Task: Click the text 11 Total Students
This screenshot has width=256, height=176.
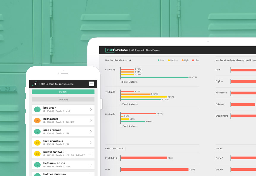Action: coord(129,126)
